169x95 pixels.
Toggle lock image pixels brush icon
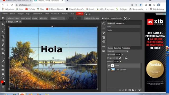click(x=120, y=58)
